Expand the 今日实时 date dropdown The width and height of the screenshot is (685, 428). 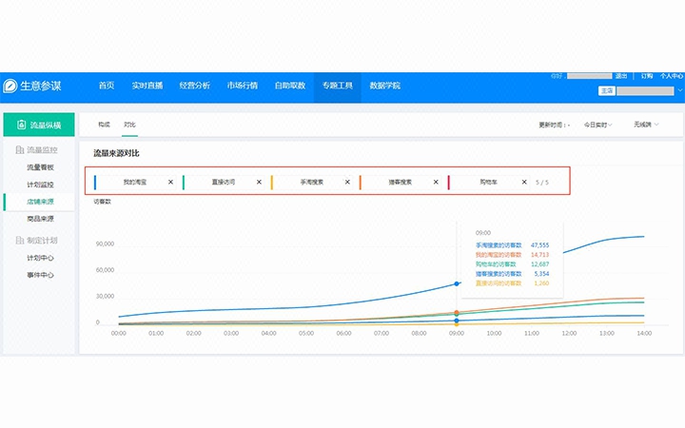[x=598, y=125]
